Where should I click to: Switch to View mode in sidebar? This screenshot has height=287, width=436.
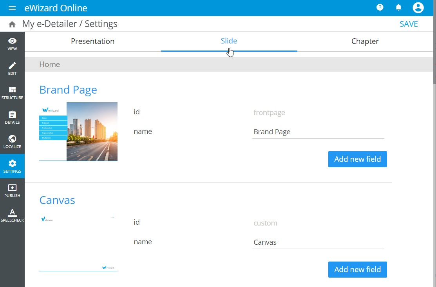[x=12, y=44]
